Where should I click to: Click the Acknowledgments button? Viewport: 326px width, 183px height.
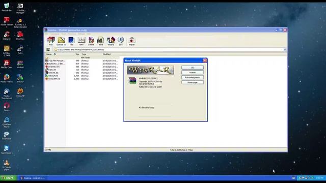193,77
